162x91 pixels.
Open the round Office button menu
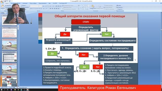(2, 2)
